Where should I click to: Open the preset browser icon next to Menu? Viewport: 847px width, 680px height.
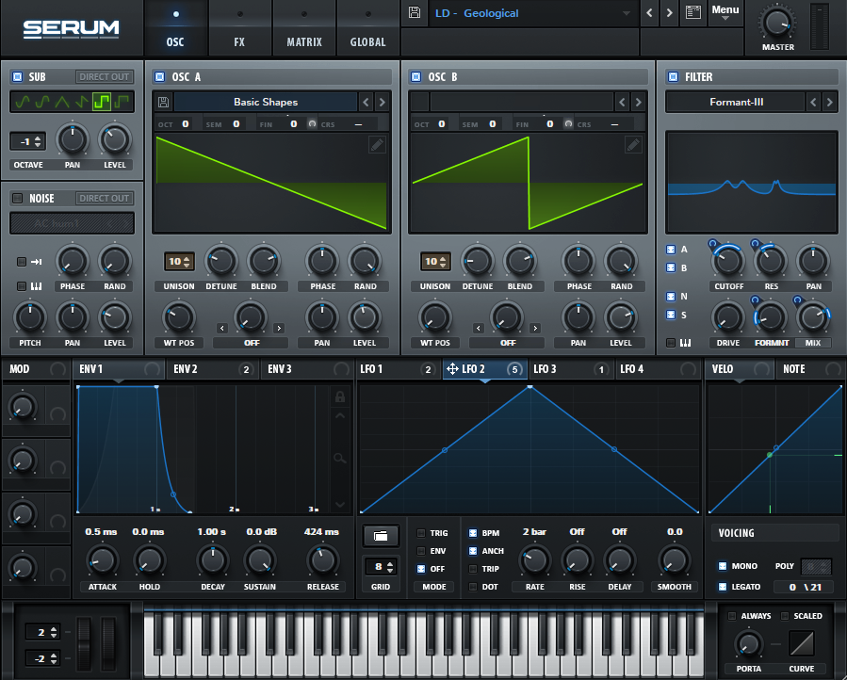(x=694, y=13)
